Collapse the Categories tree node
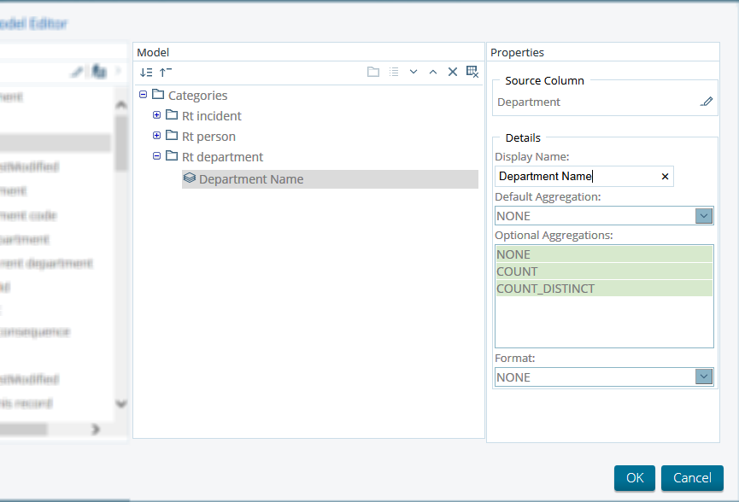Image resolution: width=739 pixels, height=502 pixels. pos(142,95)
